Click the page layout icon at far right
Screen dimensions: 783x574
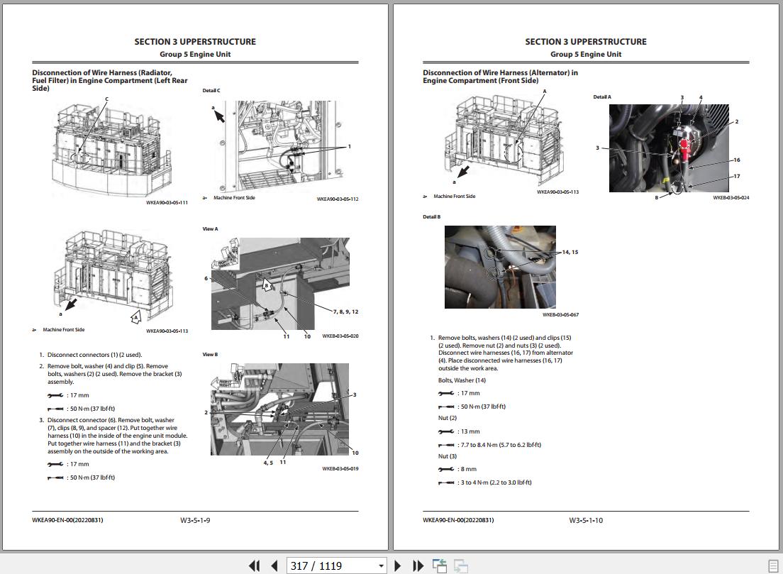[x=772, y=565]
